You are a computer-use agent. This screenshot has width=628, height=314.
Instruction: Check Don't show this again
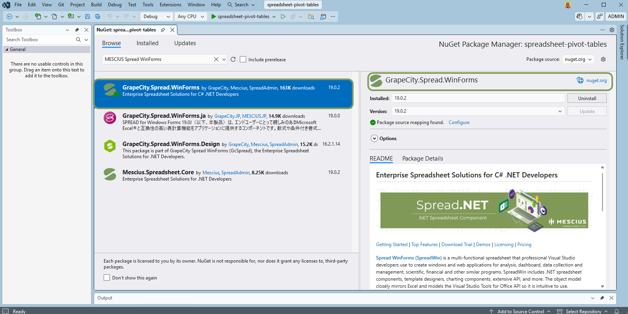[x=107, y=277]
